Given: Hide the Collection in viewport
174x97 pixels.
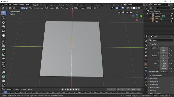Looking at the screenshot, I should pos(172,13).
